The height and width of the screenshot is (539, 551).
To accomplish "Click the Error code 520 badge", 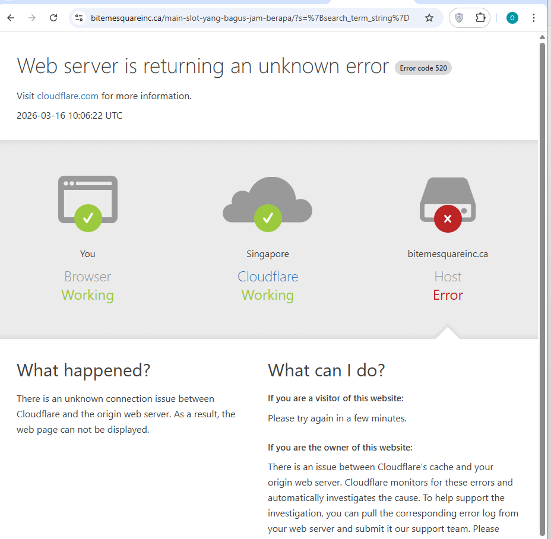I will pyautogui.click(x=423, y=68).
